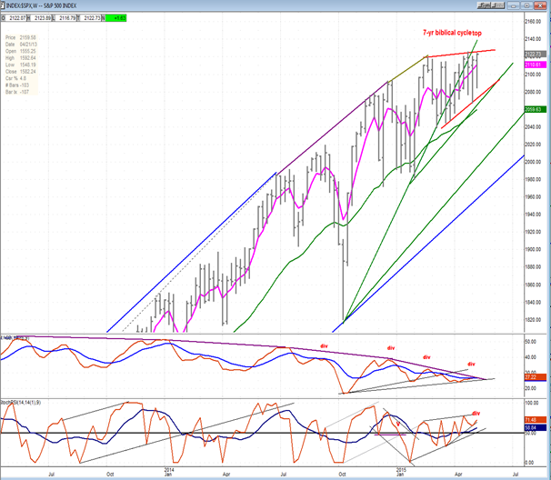Image resolution: width=551 pixels, height=480 pixels.
Task: Click the blue StochRSI value tag 58.84
Action: [536, 427]
